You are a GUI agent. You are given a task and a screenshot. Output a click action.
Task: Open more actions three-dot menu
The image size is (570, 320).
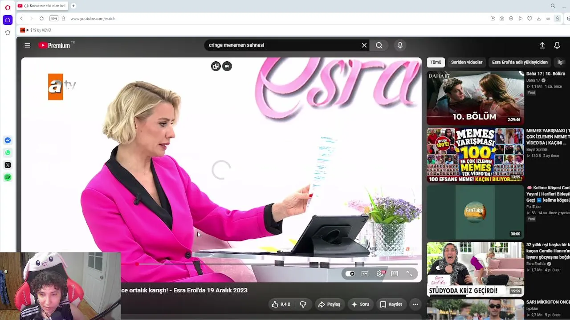pyautogui.click(x=415, y=304)
